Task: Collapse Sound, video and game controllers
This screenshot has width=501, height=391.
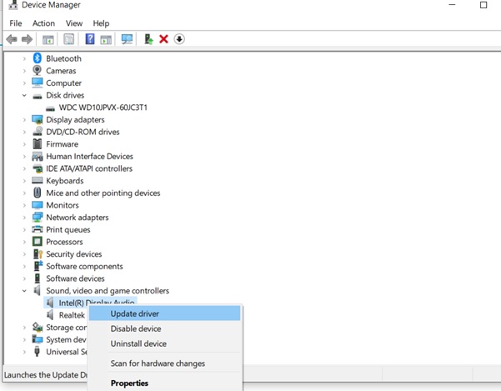Action: [25, 291]
